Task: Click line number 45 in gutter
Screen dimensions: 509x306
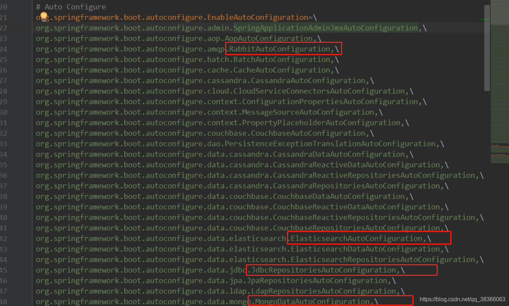Action: click(x=4, y=270)
